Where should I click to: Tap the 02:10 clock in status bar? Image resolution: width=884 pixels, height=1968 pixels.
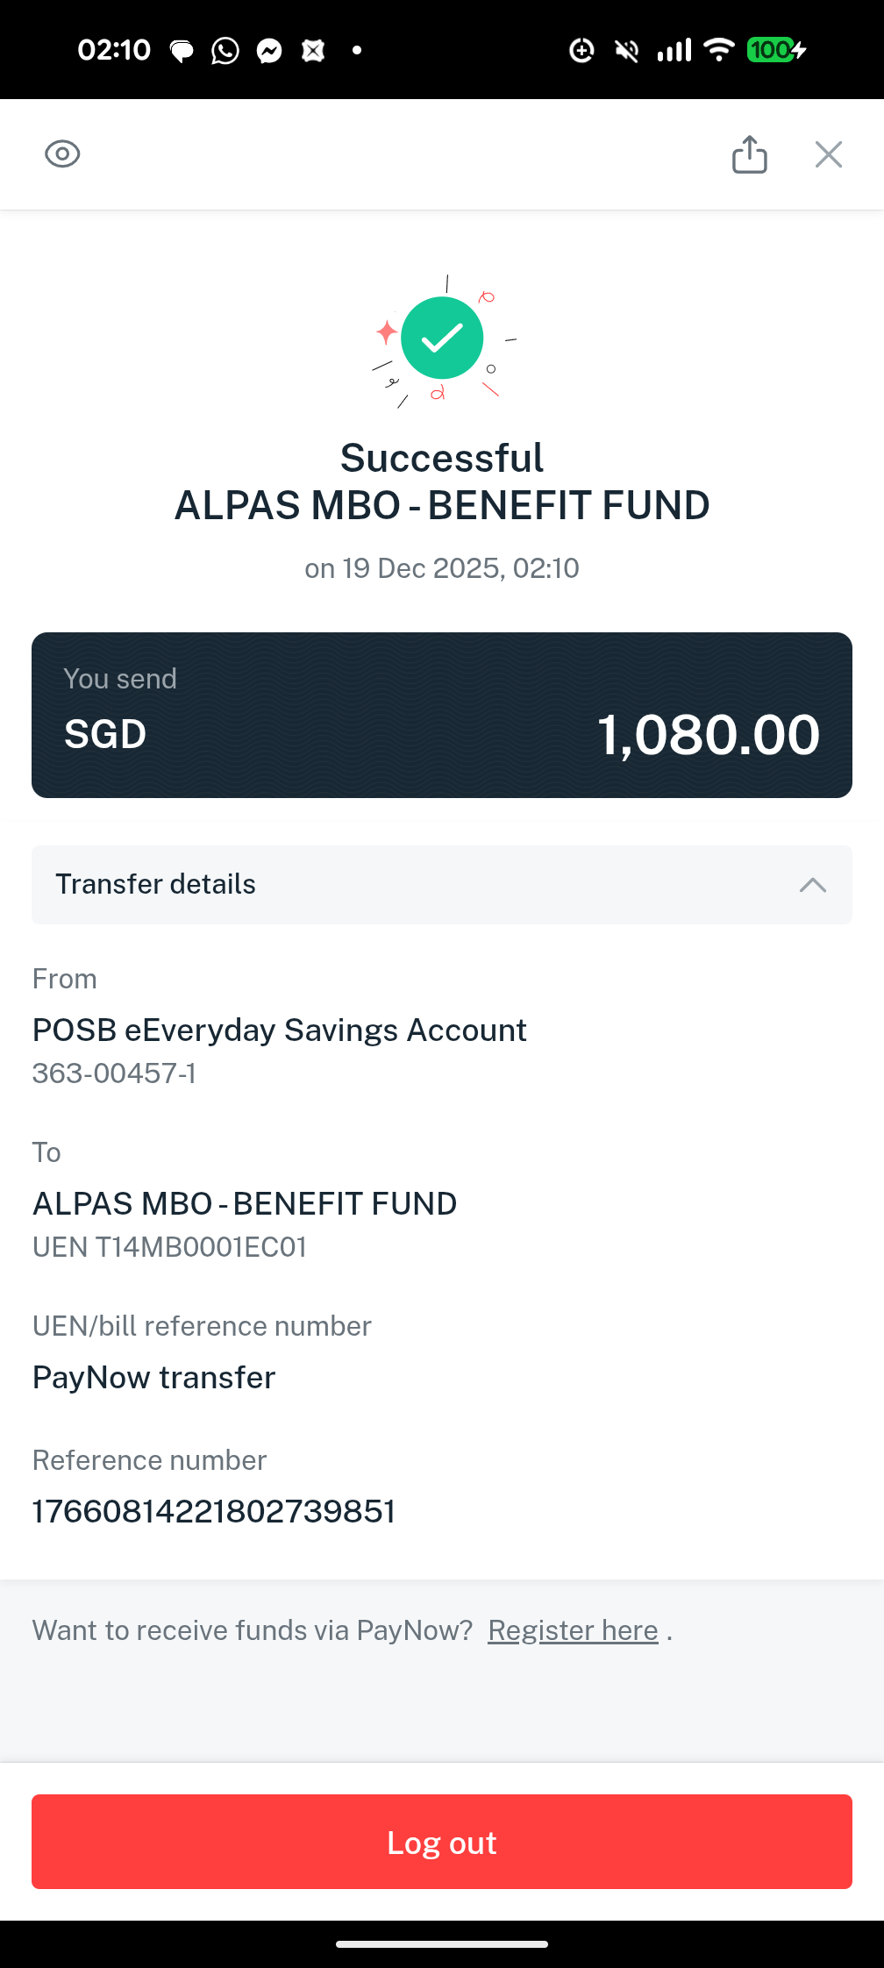click(x=114, y=50)
